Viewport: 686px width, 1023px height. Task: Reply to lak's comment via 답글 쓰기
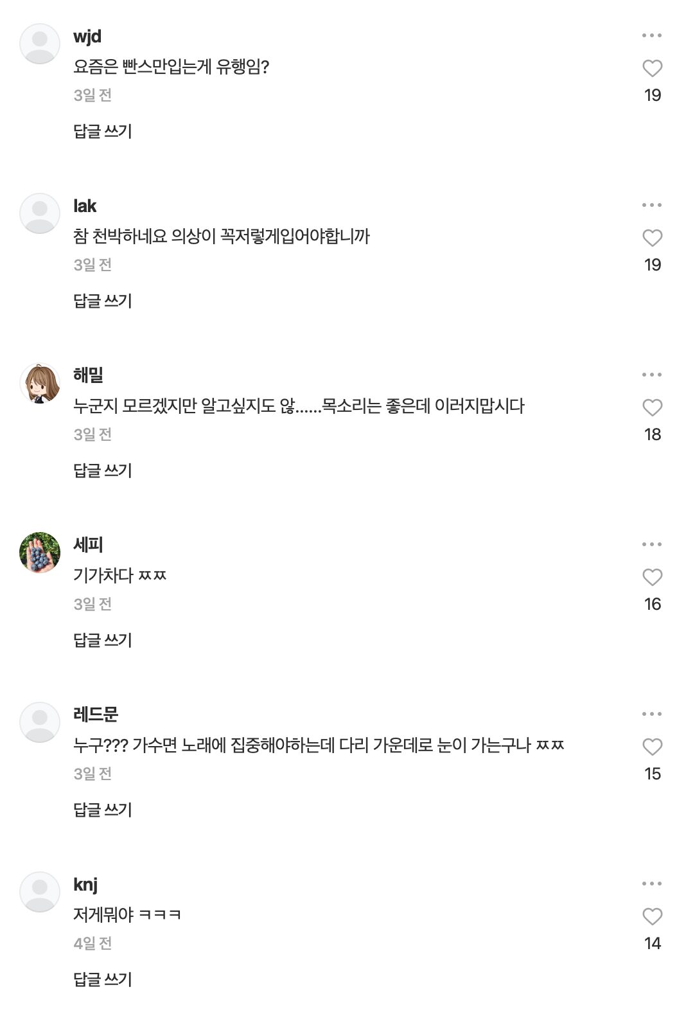(103, 301)
